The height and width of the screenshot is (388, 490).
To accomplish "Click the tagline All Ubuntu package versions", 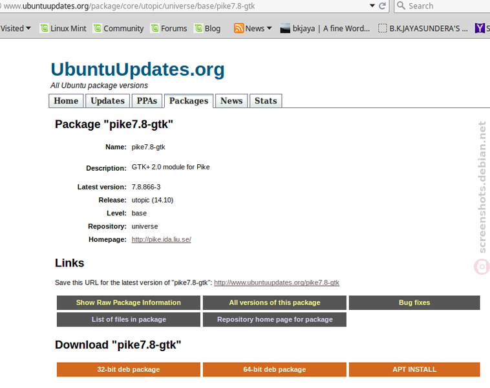I will (x=99, y=85).
